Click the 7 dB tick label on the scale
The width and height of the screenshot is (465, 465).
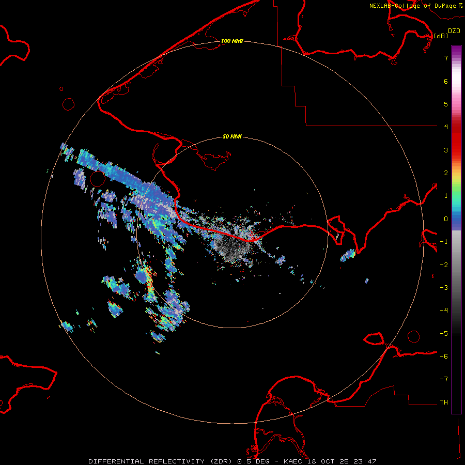[x=446, y=58]
